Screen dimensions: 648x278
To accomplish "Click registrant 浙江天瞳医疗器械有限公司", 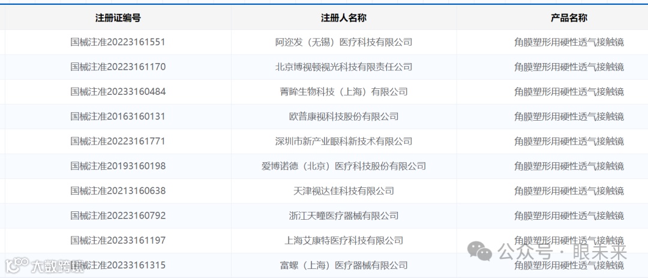I will point(343,216).
